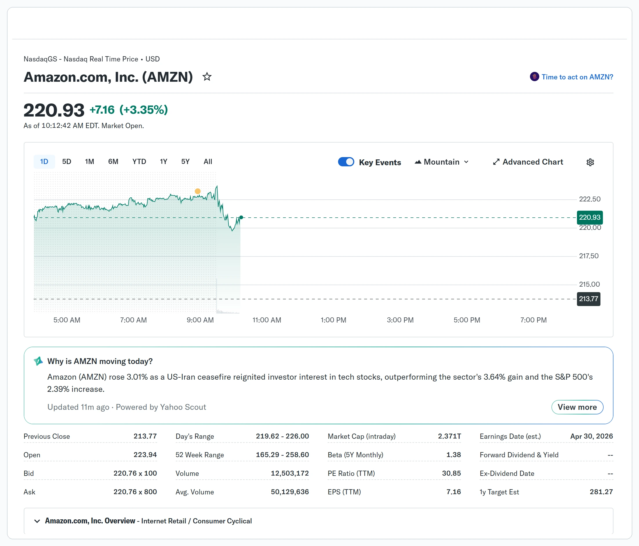The width and height of the screenshot is (639, 546).
Task: Open the Mountain chart type dropdown
Action: [466, 161]
